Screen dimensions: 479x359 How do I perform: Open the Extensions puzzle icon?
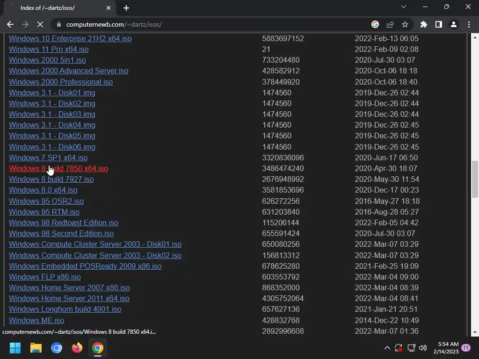coord(424,24)
